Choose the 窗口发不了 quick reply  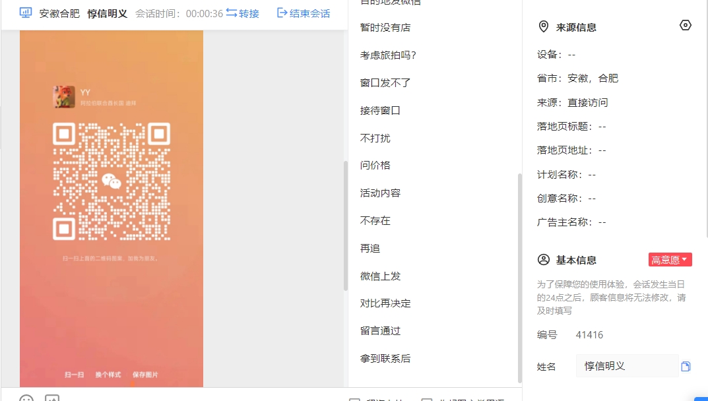click(385, 82)
